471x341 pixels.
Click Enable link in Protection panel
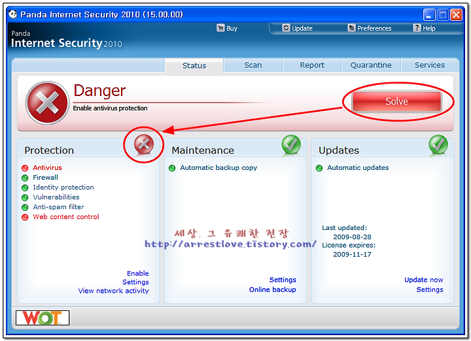(138, 273)
